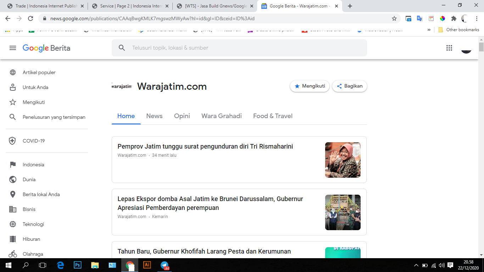Click the Bagikan share button

pyautogui.click(x=350, y=86)
